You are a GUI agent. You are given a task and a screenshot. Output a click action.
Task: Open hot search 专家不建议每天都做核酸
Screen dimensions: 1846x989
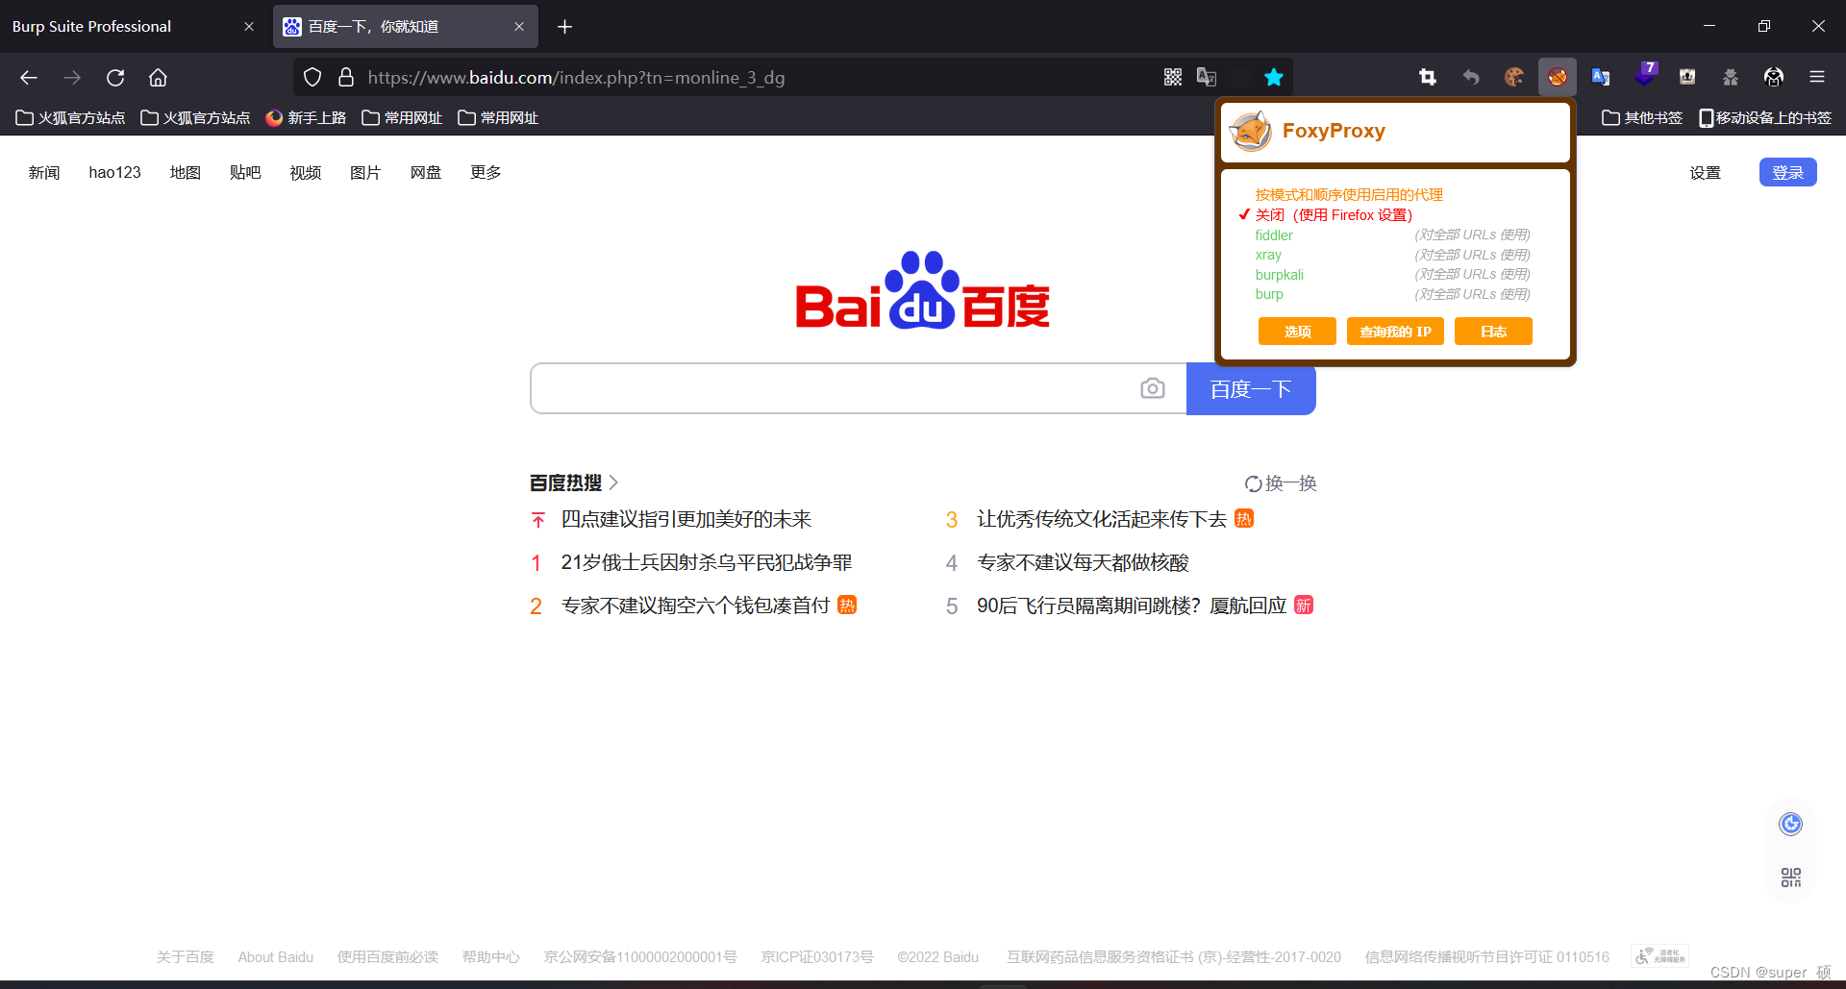point(1083,562)
